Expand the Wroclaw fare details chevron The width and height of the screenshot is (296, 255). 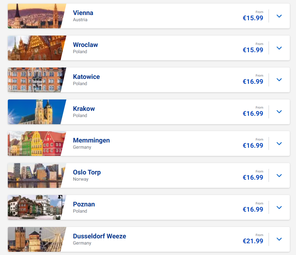[279, 48]
